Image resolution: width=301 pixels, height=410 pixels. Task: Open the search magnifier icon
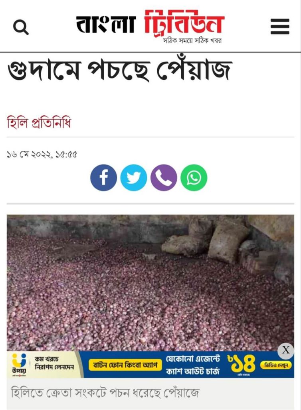pyautogui.click(x=21, y=28)
